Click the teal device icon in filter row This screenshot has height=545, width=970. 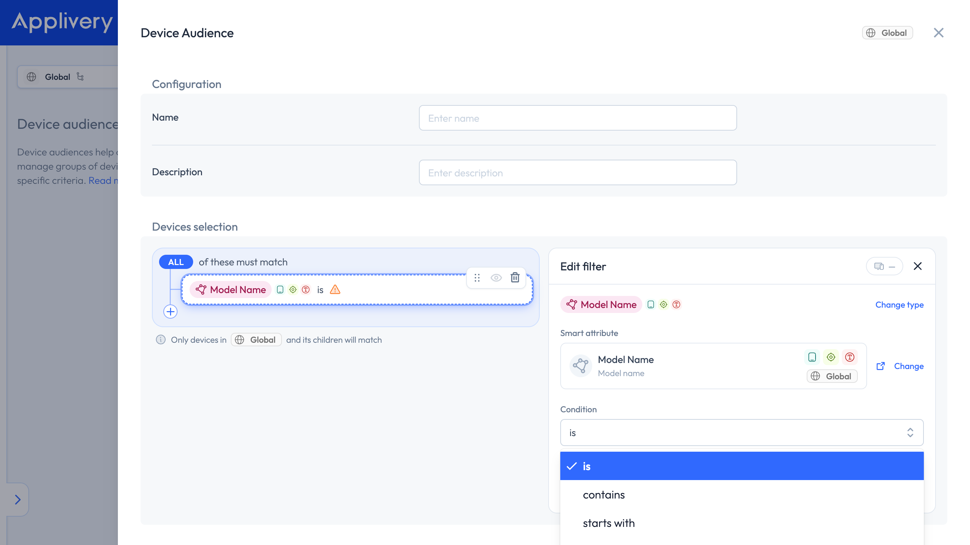(280, 290)
